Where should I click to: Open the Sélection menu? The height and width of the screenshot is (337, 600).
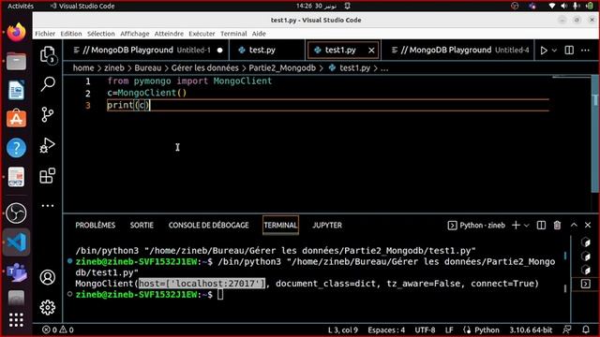[x=101, y=34]
